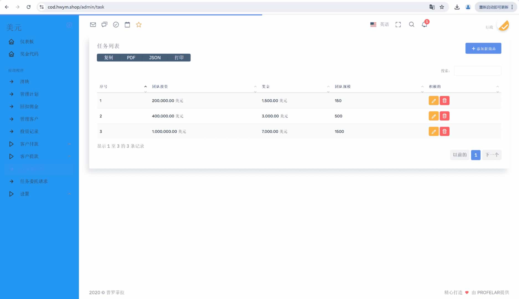The width and height of the screenshot is (519, 299).
Task: Toggle sidebar collapse circle next to 美元
Action: pyautogui.click(x=69, y=25)
